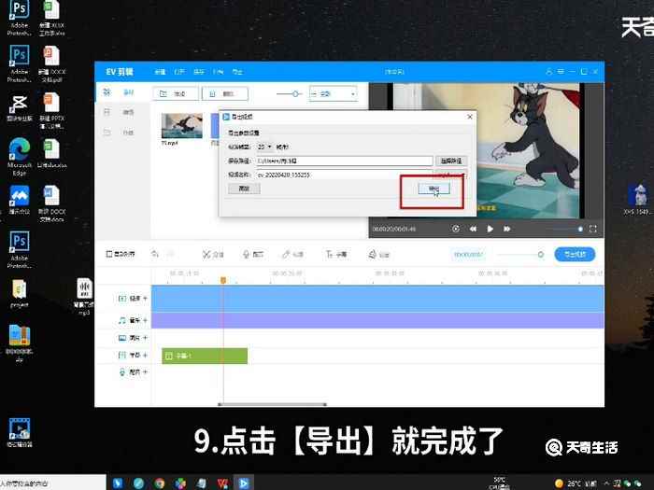Viewport: 654px width, 490px height.
Task: Adjust the timeline zoom slider knob
Action: pyautogui.click(x=541, y=254)
